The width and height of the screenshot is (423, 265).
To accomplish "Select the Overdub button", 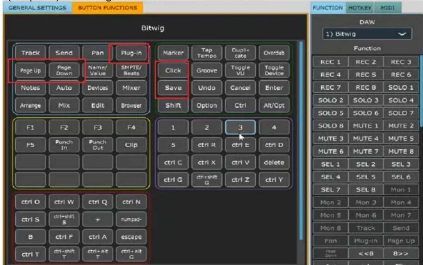I will click(274, 53).
